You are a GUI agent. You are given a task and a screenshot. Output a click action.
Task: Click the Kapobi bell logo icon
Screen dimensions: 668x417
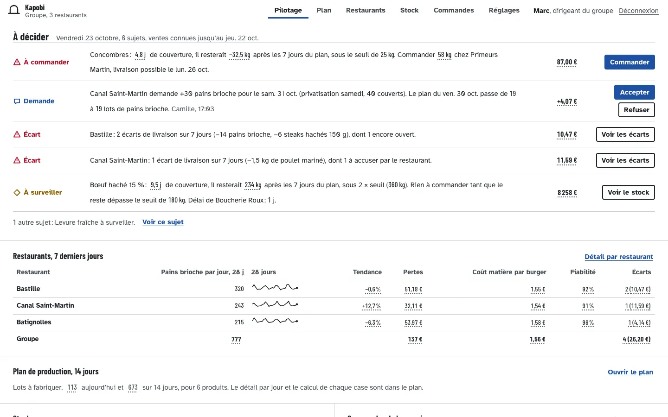click(14, 10)
